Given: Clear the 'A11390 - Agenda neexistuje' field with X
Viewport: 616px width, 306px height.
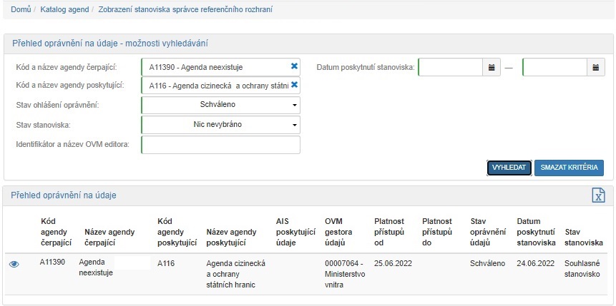Looking at the screenshot, I should point(293,67).
